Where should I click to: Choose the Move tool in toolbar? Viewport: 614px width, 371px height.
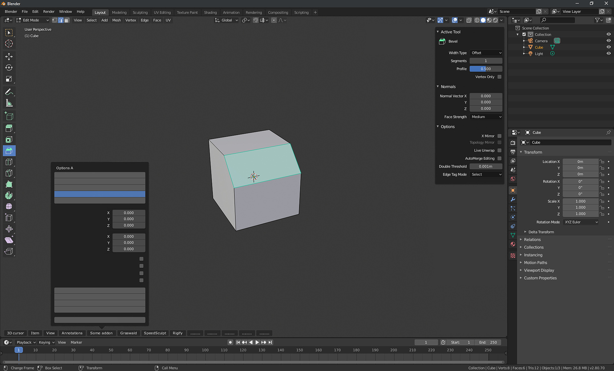[9, 56]
